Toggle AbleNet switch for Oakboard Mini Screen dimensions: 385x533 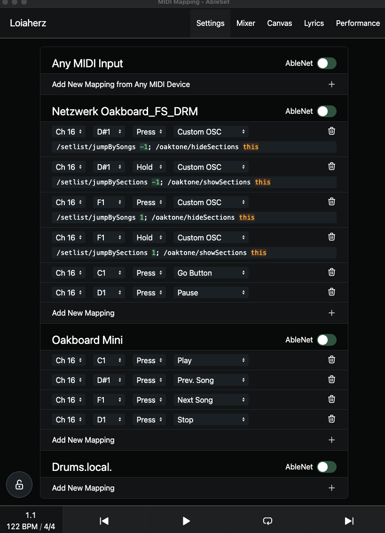coord(326,340)
